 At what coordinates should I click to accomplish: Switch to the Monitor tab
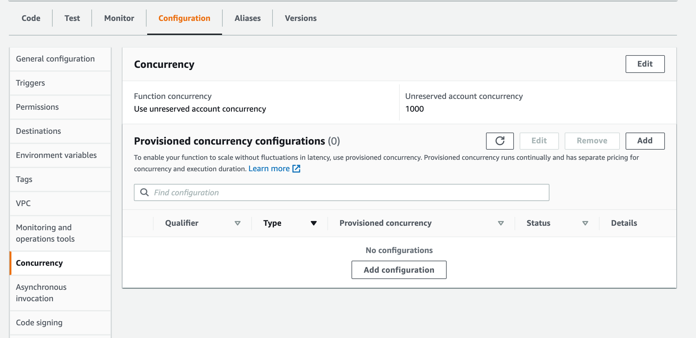(119, 18)
